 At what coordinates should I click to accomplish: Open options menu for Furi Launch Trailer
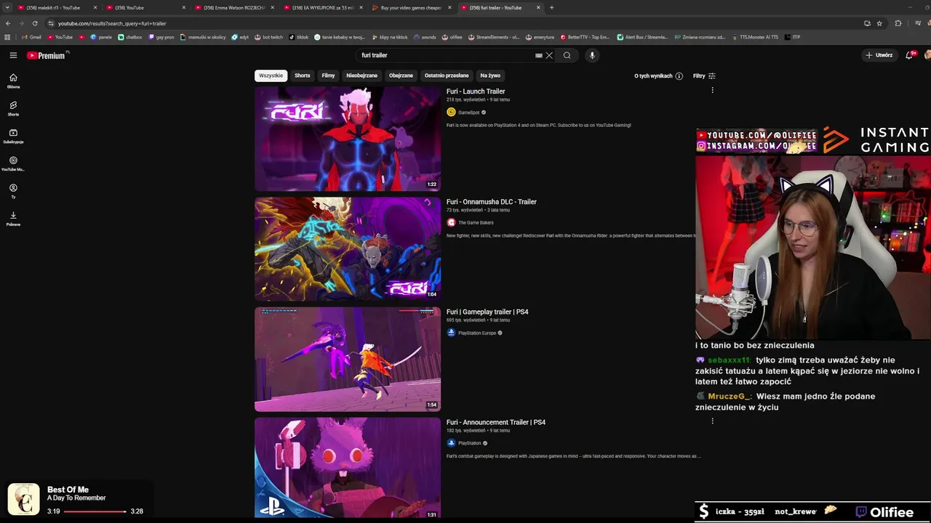coord(712,90)
